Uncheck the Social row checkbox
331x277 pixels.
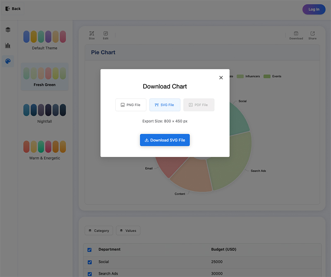pos(89,262)
